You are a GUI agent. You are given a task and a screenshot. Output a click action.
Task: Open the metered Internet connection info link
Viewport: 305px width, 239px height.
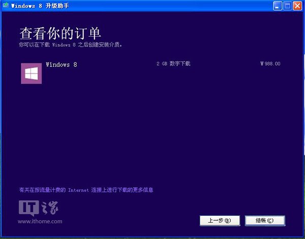click(86, 190)
